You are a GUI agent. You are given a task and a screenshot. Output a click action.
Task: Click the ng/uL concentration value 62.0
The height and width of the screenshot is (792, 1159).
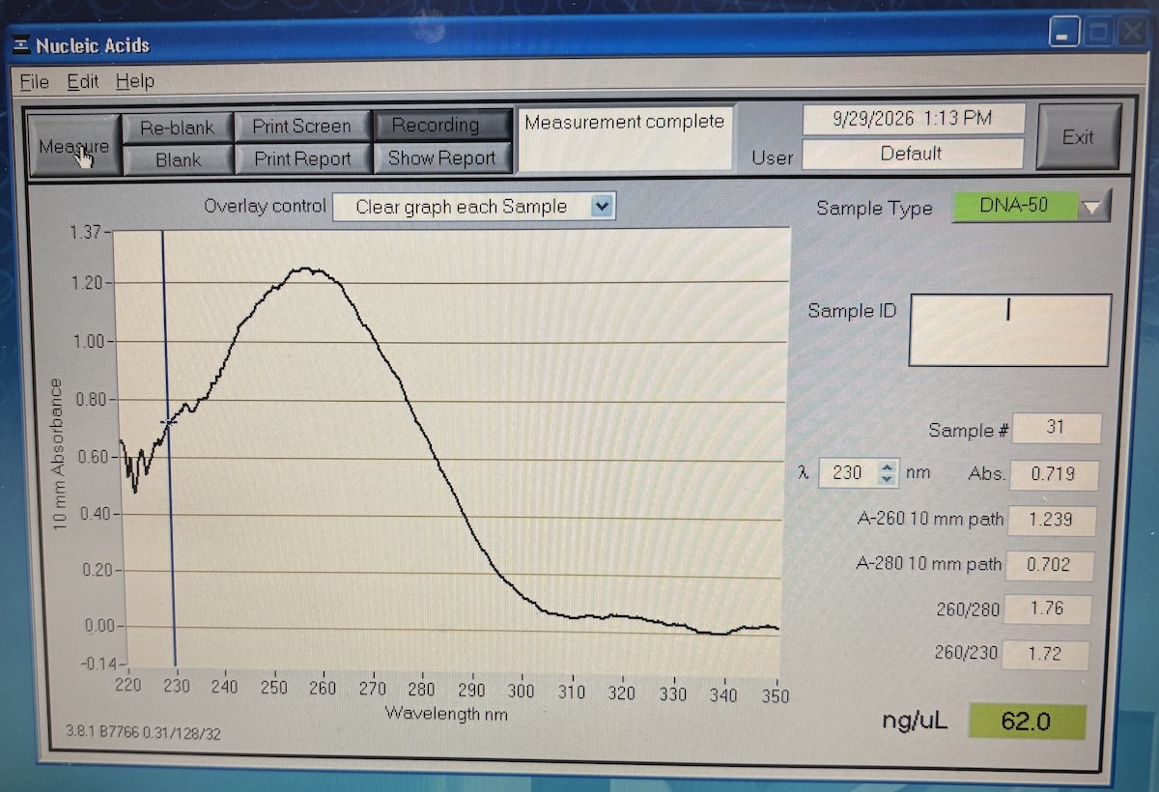[x=1030, y=721]
